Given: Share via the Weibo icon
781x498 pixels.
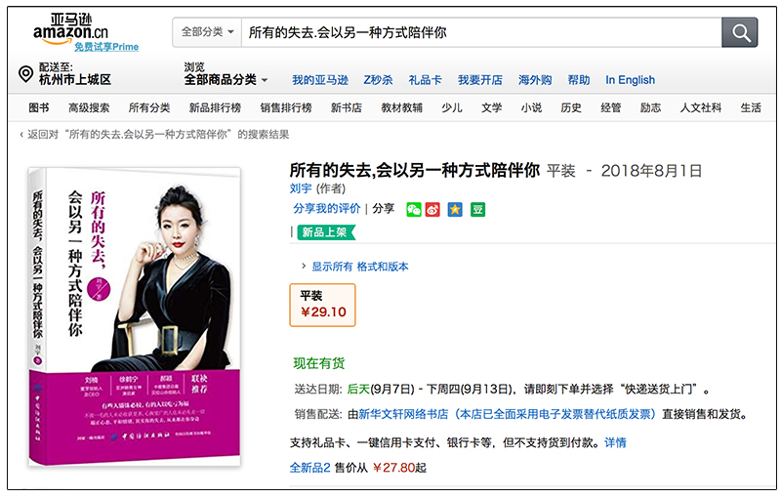Looking at the screenshot, I should click(x=432, y=210).
